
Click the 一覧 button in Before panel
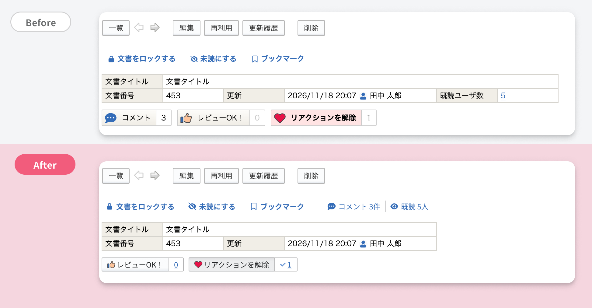click(x=116, y=28)
